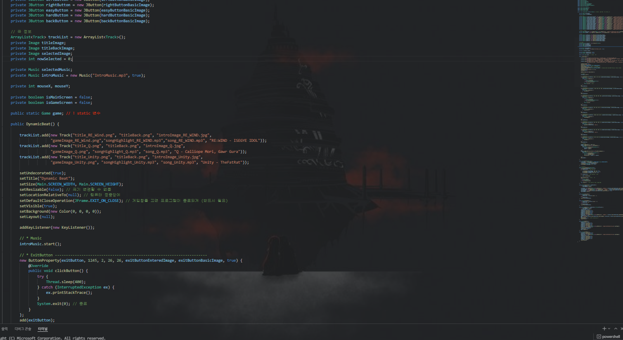The height and width of the screenshot is (340, 623).
Task: Click the setTitle("Dynamic Beat") line
Action: pyautogui.click(x=47, y=178)
